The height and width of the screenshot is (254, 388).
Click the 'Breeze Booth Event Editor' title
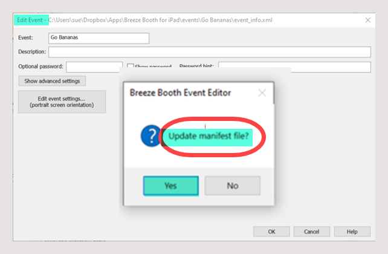(180, 93)
